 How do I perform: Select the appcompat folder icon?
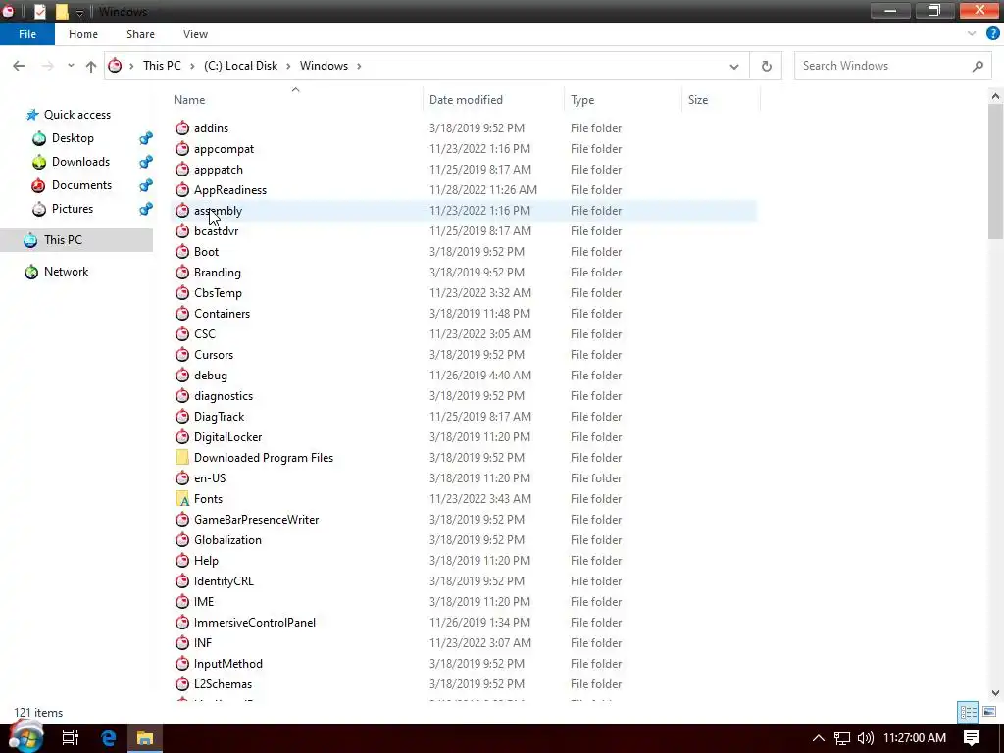pos(182,149)
